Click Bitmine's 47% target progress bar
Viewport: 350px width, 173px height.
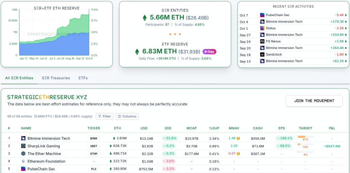coord(305,137)
